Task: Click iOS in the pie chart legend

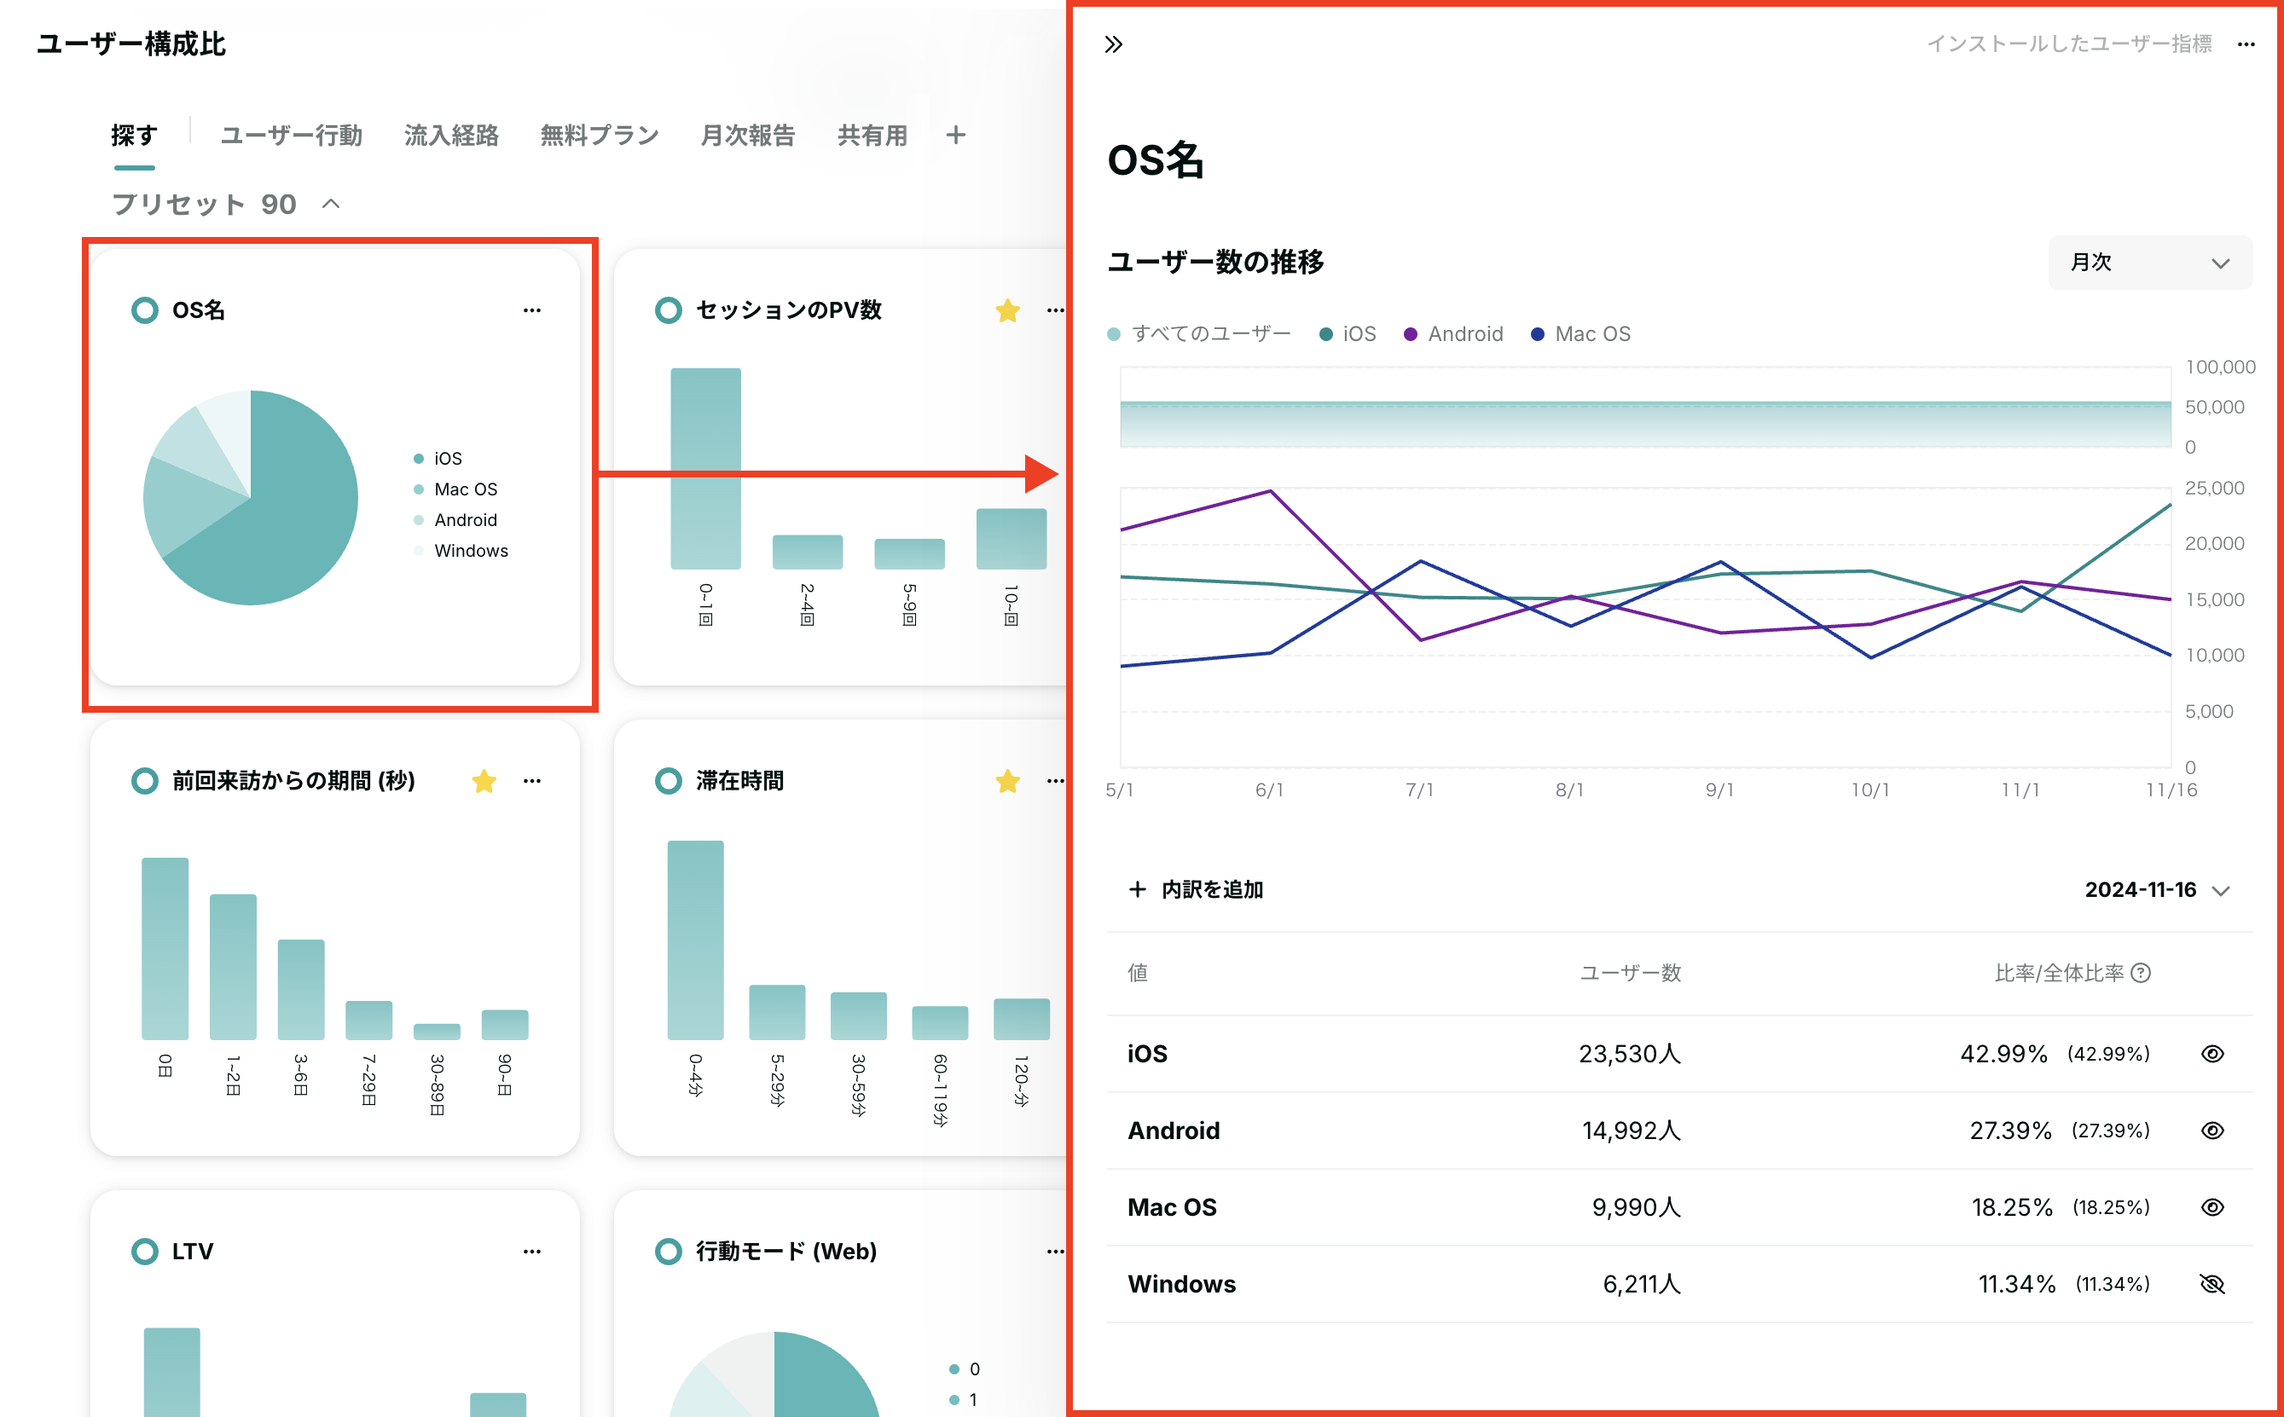Action: [438, 459]
